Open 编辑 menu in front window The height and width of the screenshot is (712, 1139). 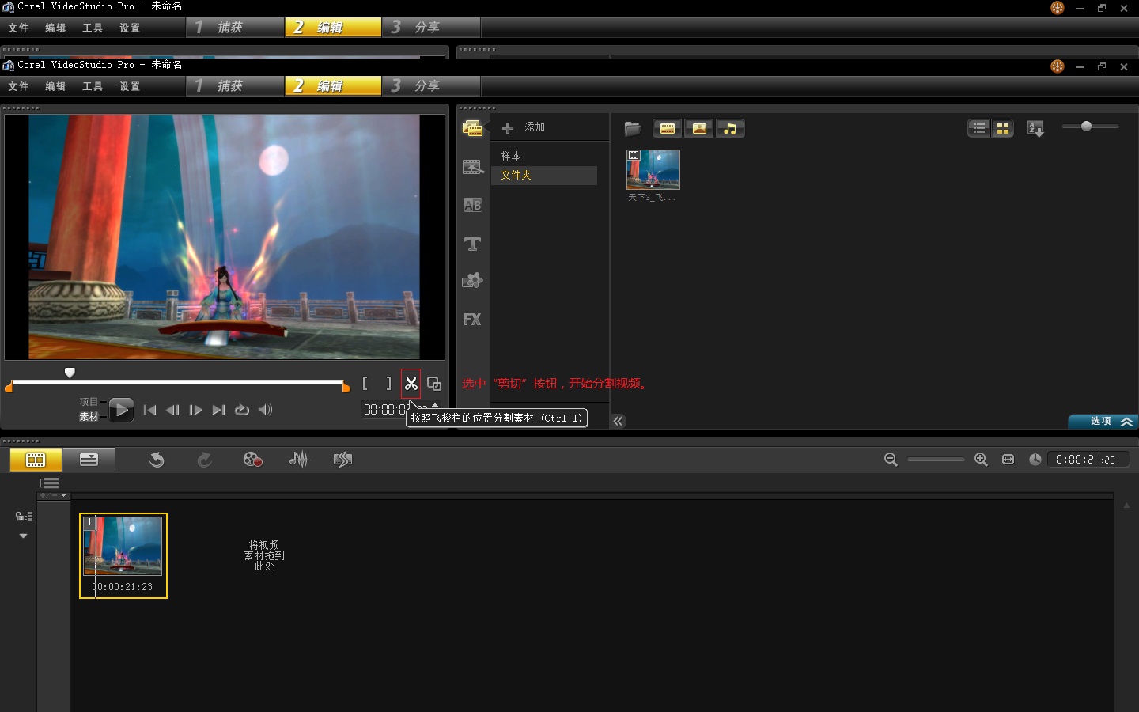tap(55, 86)
